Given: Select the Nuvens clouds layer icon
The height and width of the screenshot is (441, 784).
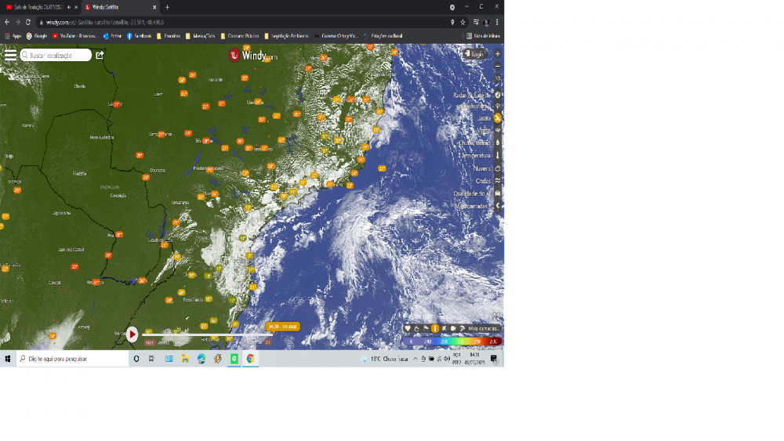Looking at the screenshot, I should click(498, 168).
